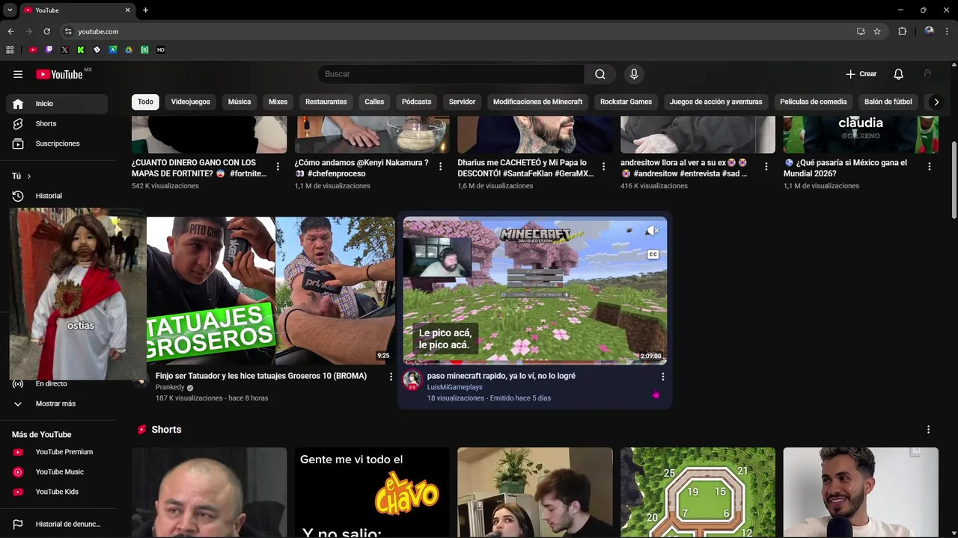Select the Mixes filter chip

278,102
